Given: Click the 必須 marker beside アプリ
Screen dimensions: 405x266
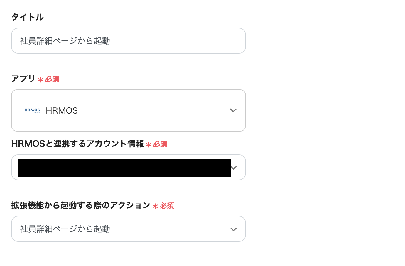Looking at the screenshot, I should (52, 79).
